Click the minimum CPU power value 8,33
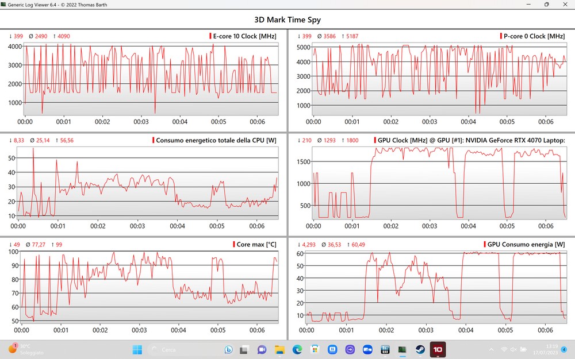 (19, 140)
